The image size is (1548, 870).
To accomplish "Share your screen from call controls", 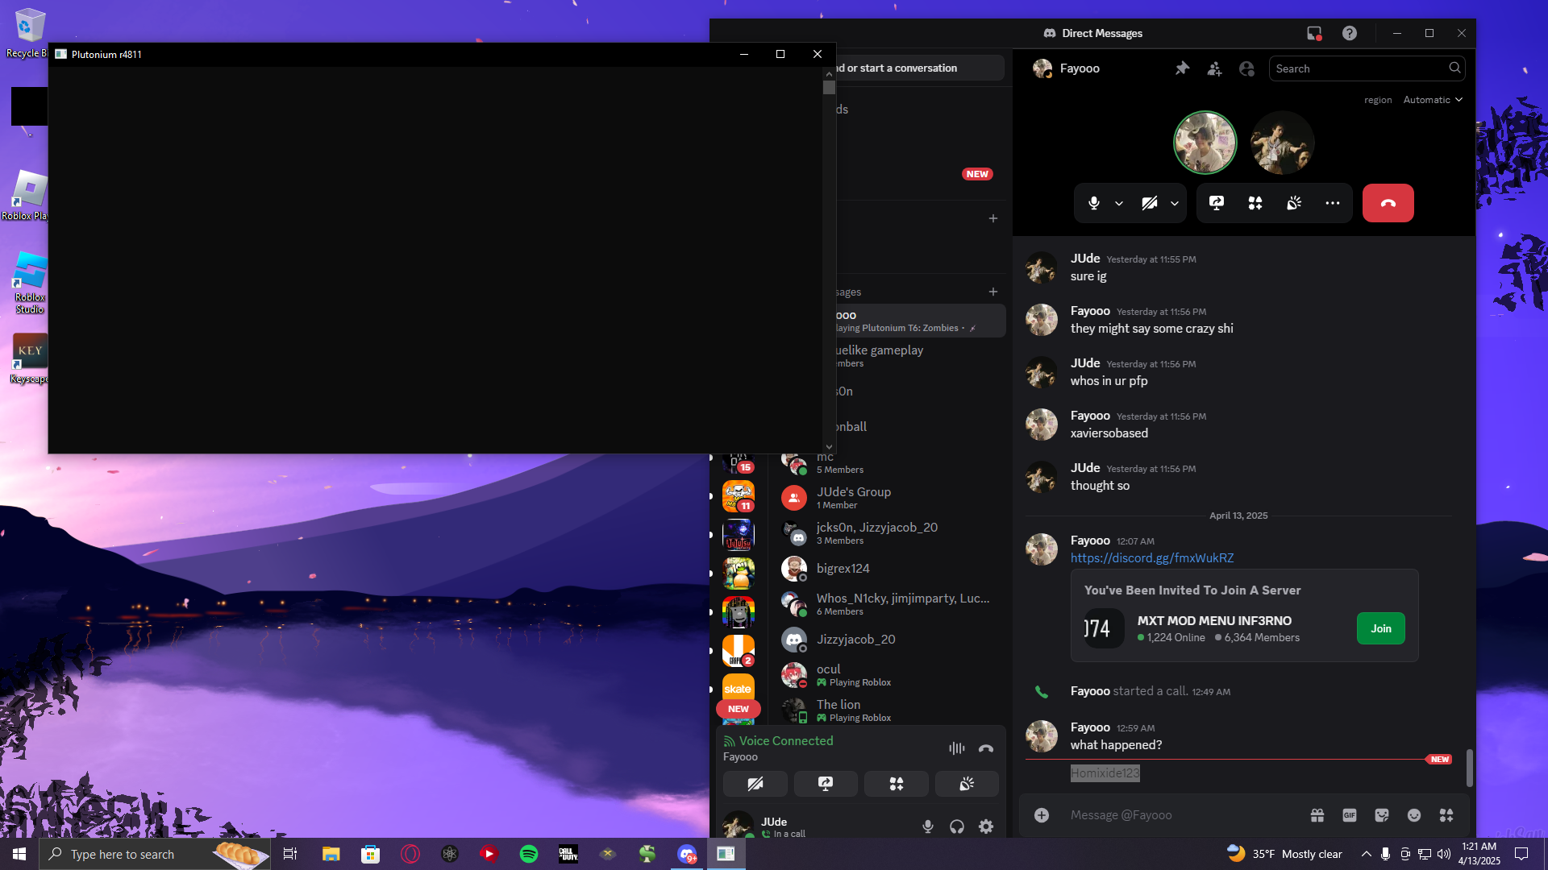I will coord(1217,203).
